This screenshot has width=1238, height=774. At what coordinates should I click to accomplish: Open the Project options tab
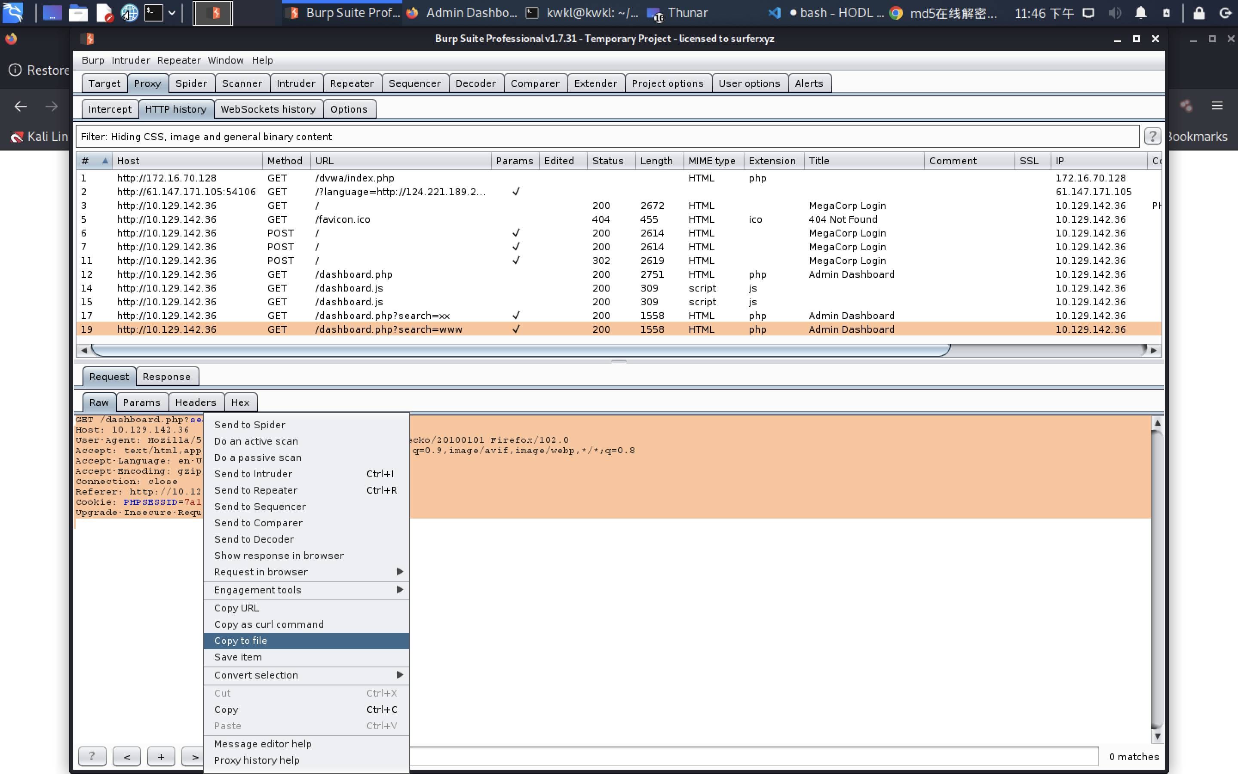[668, 83]
